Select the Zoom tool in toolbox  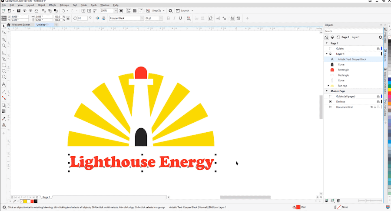tap(4, 45)
